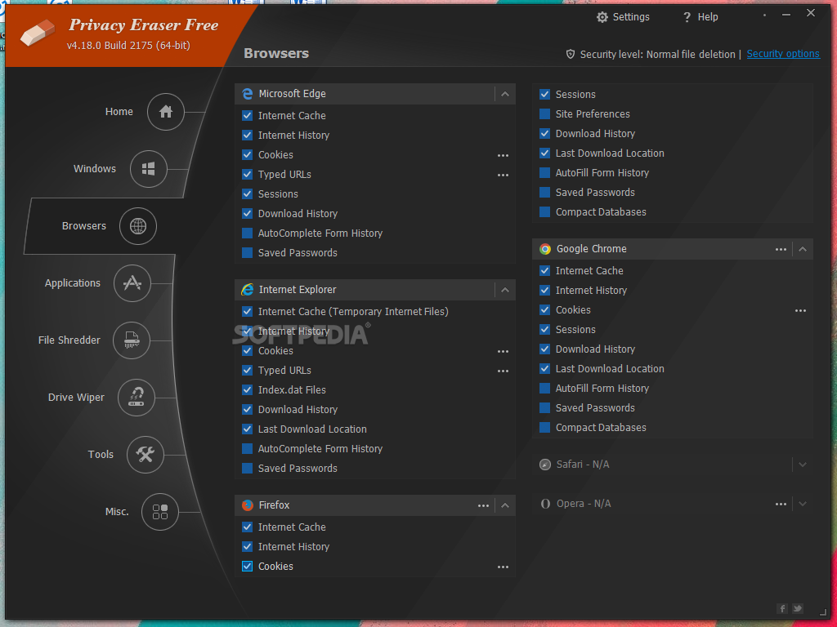Click the Settings gear icon
Viewport: 837px width, 627px height.
[x=602, y=17]
